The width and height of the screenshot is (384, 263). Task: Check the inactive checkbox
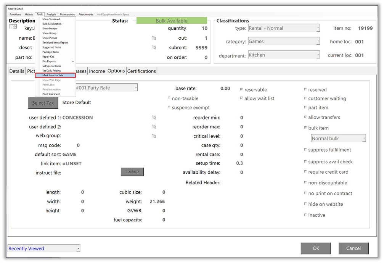(305, 215)
